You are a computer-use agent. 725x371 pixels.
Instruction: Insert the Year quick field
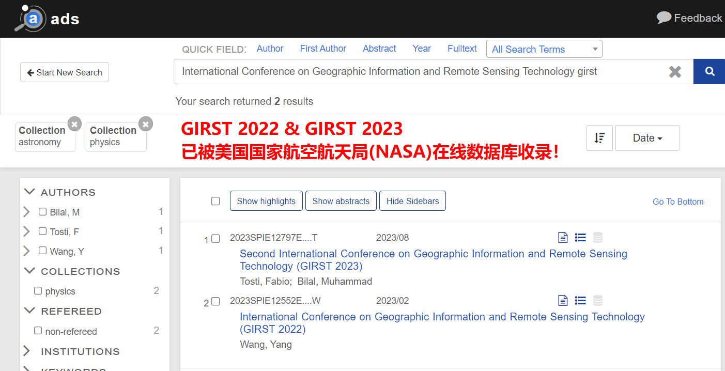(422, 49)
